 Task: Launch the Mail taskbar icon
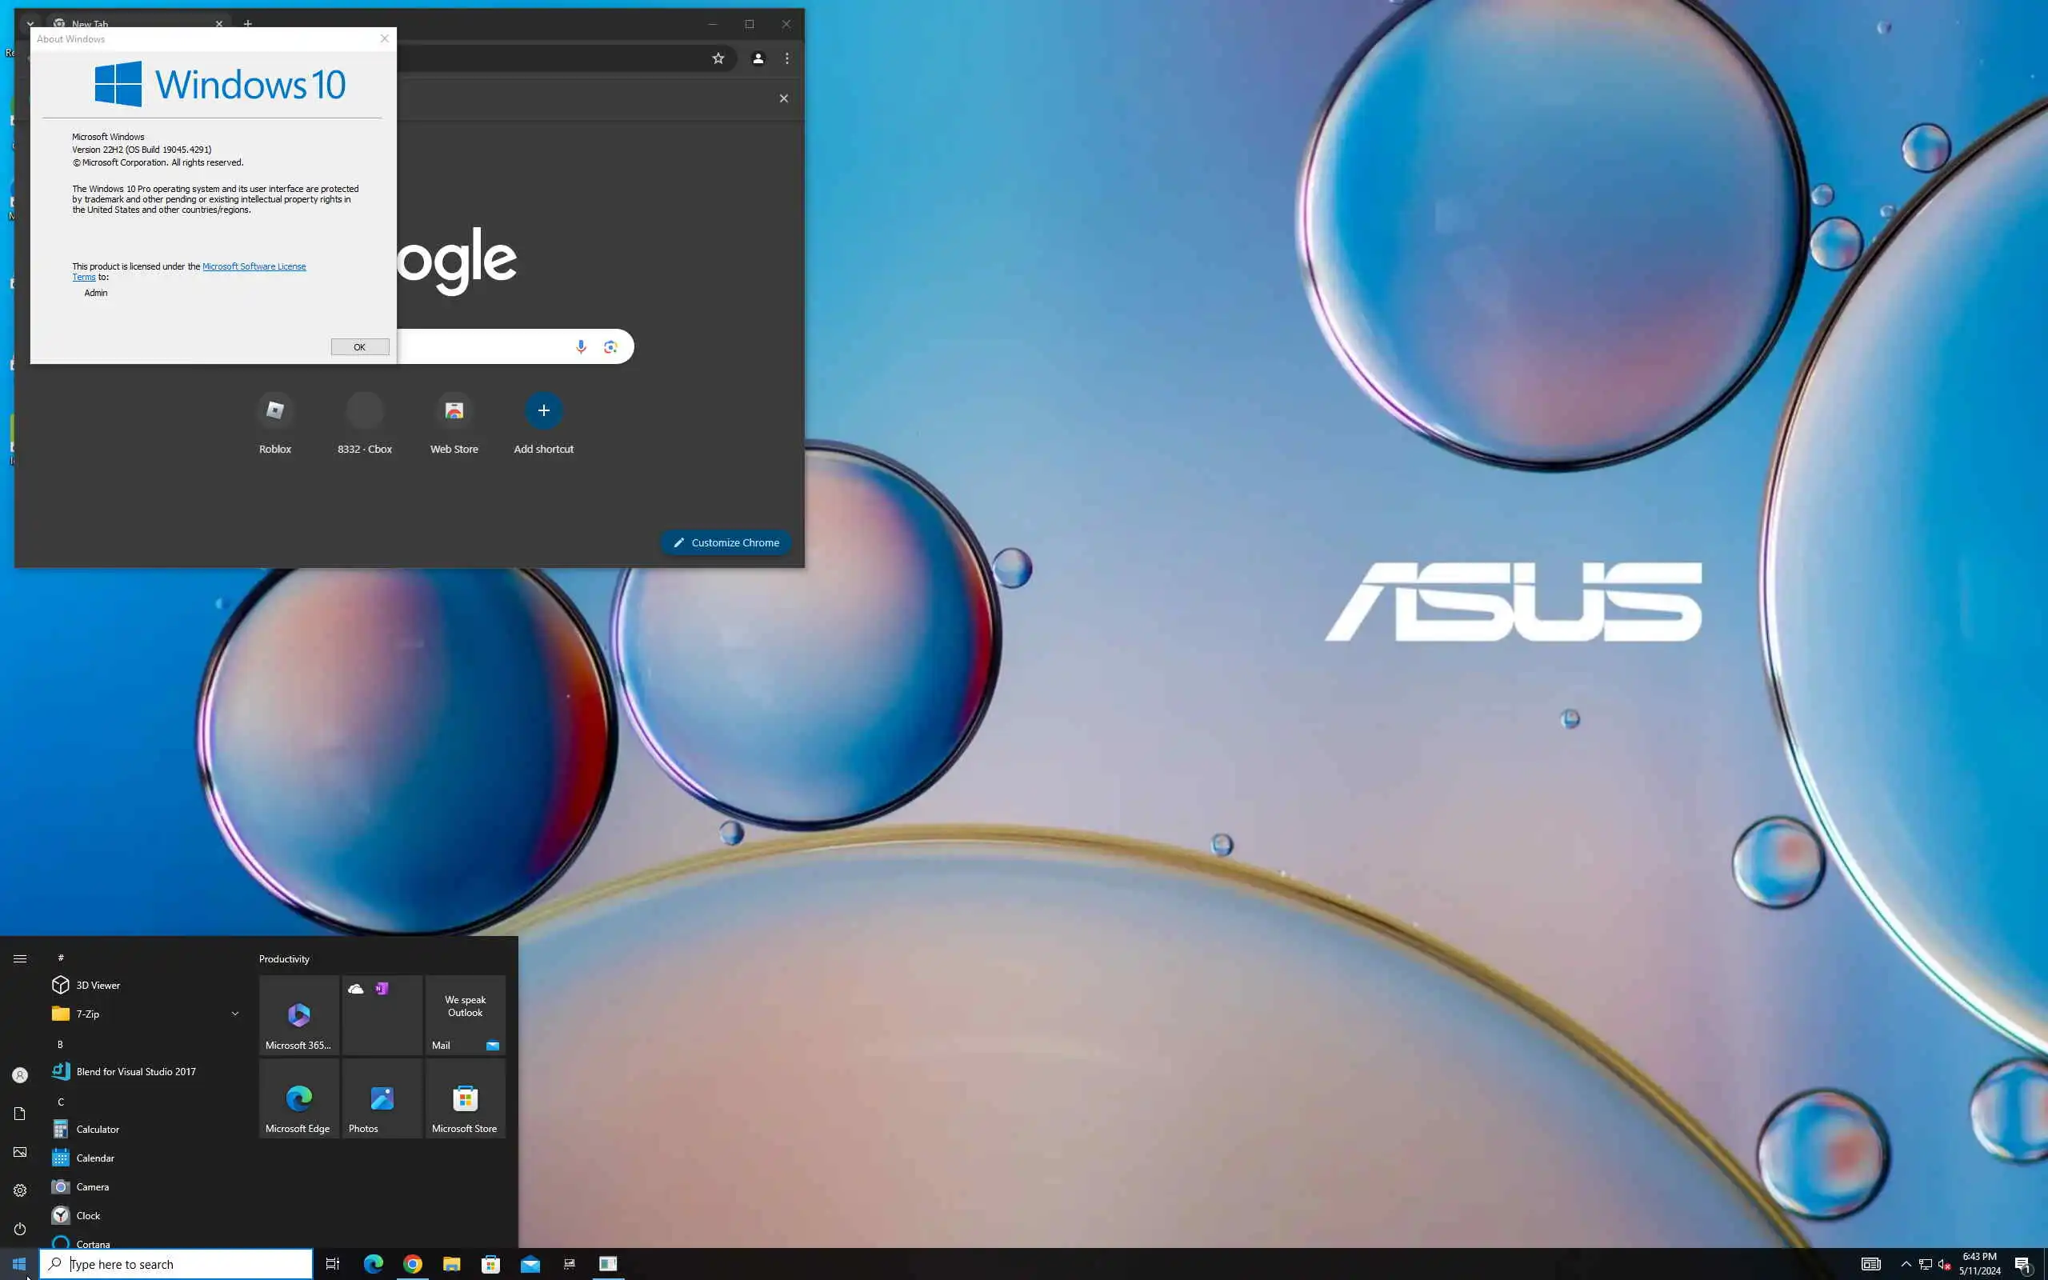[530, 1264]
